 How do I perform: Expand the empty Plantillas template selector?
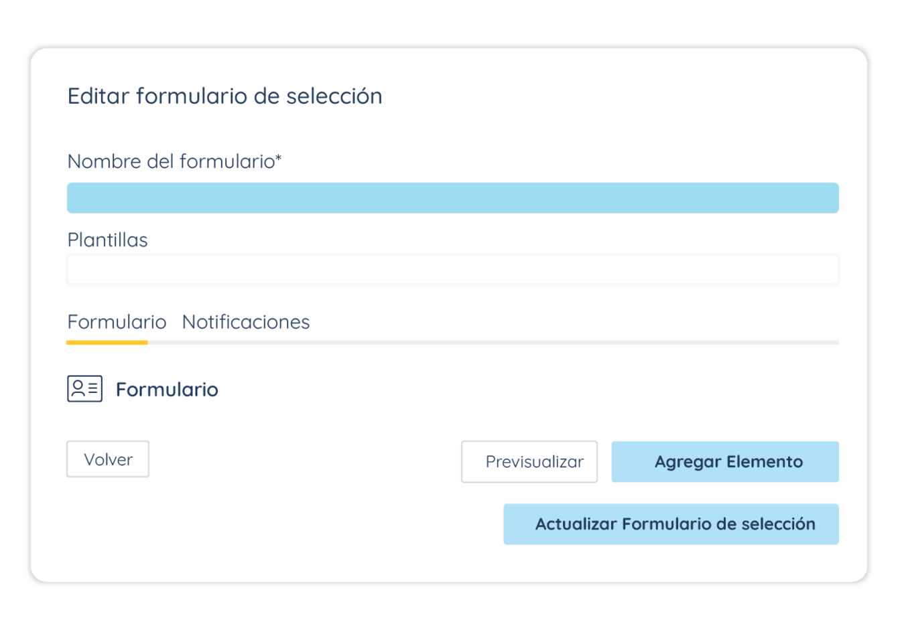point(453,270)
